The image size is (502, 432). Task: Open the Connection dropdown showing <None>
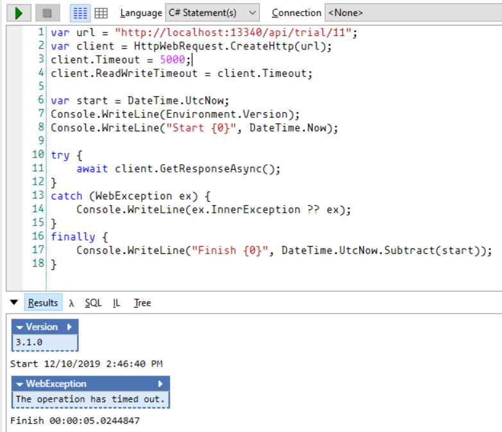pyautogui.click(x=413, y=13)
